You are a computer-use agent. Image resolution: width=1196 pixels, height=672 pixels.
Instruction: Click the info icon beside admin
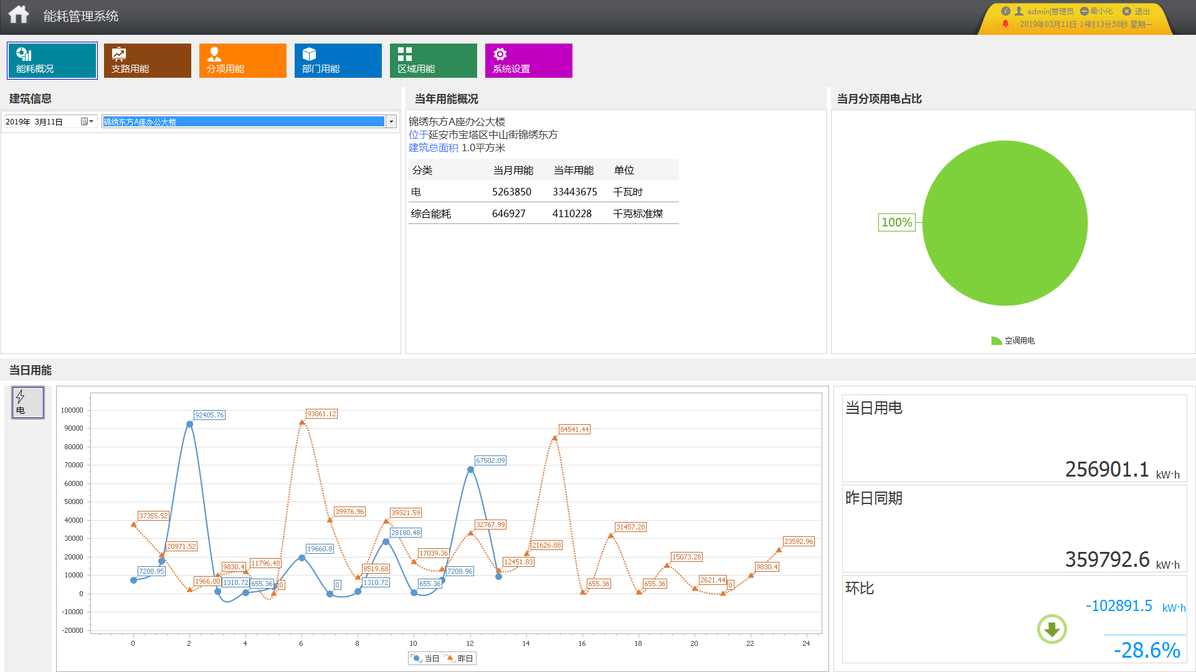click(x=1005, y=11)
